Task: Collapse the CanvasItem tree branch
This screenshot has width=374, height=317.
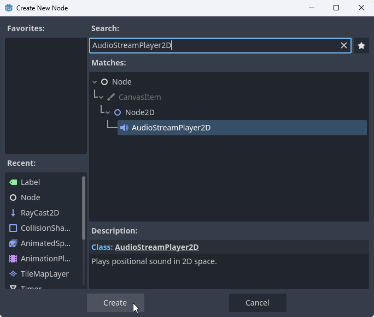Action: click(101, 97)
